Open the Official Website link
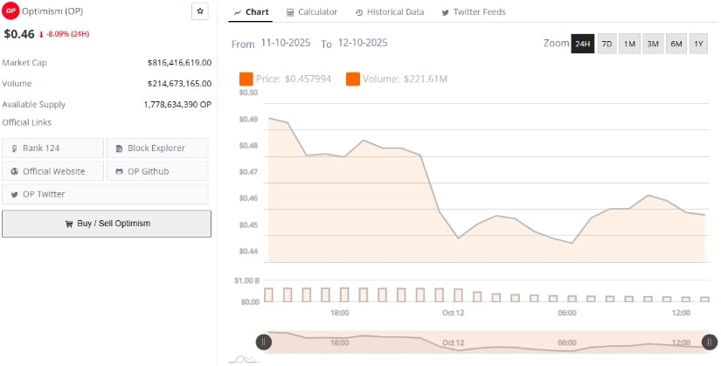 [52, 171]
